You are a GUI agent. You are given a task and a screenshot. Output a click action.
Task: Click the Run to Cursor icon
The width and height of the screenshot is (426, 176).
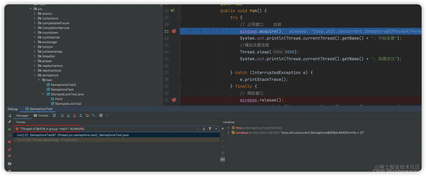coord(93,115)
